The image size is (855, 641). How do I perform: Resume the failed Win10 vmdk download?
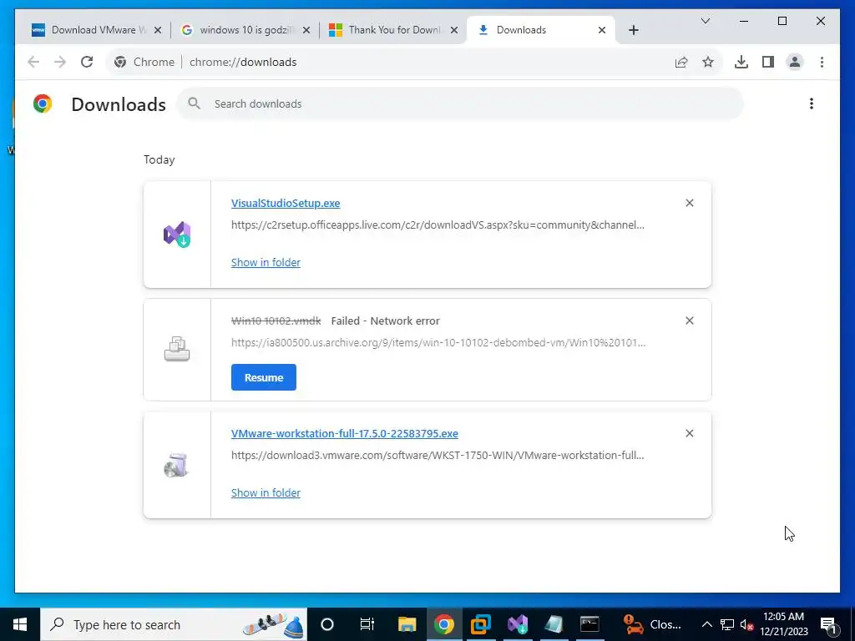[x=263, y=377]
